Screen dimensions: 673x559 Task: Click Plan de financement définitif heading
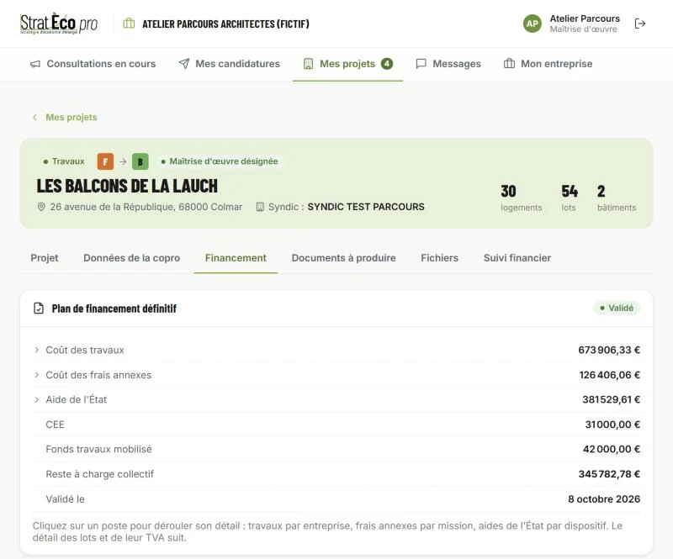114,309
